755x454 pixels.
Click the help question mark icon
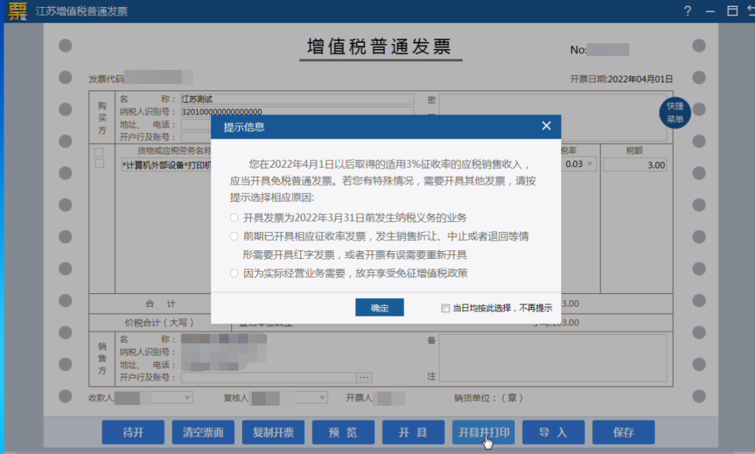(x=687, y=11)
